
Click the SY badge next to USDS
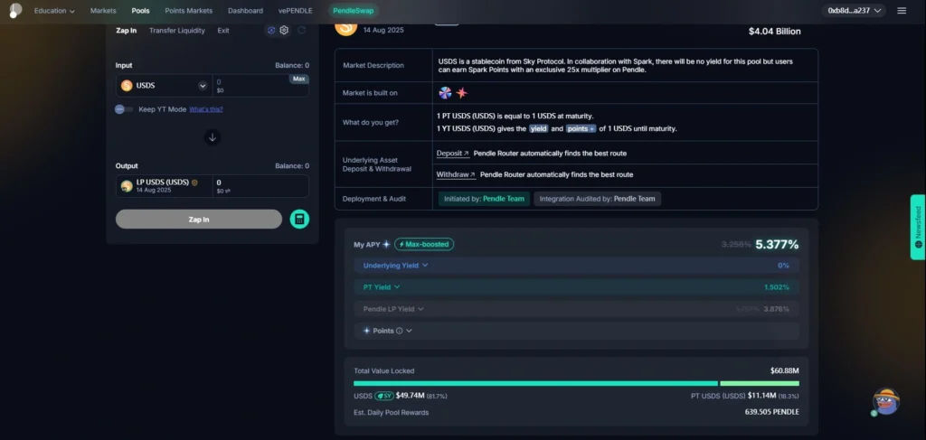383,396
